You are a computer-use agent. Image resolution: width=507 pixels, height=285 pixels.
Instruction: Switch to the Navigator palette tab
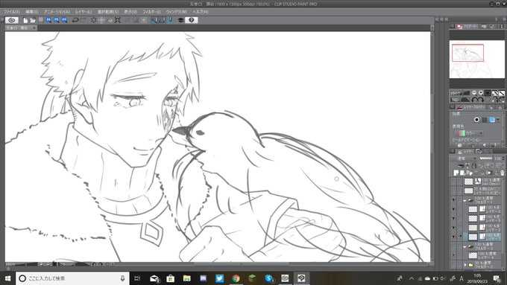click(x=467, y=26)
